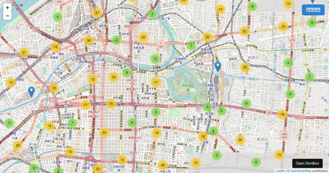
Task: Expand the yellow cluster marked 36
Action: (x=89, y=41)
